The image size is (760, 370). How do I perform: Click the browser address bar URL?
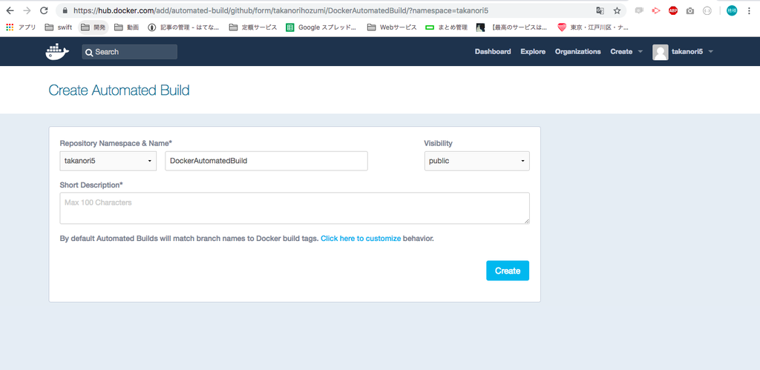tap(280, 10)
